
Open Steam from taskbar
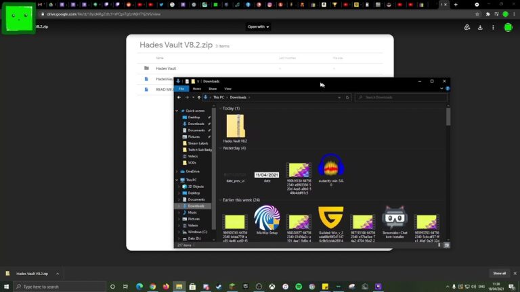[219, 287]
